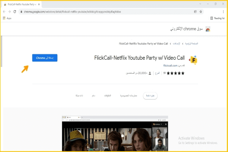Click the category link beside ratings

pos(157,73)
